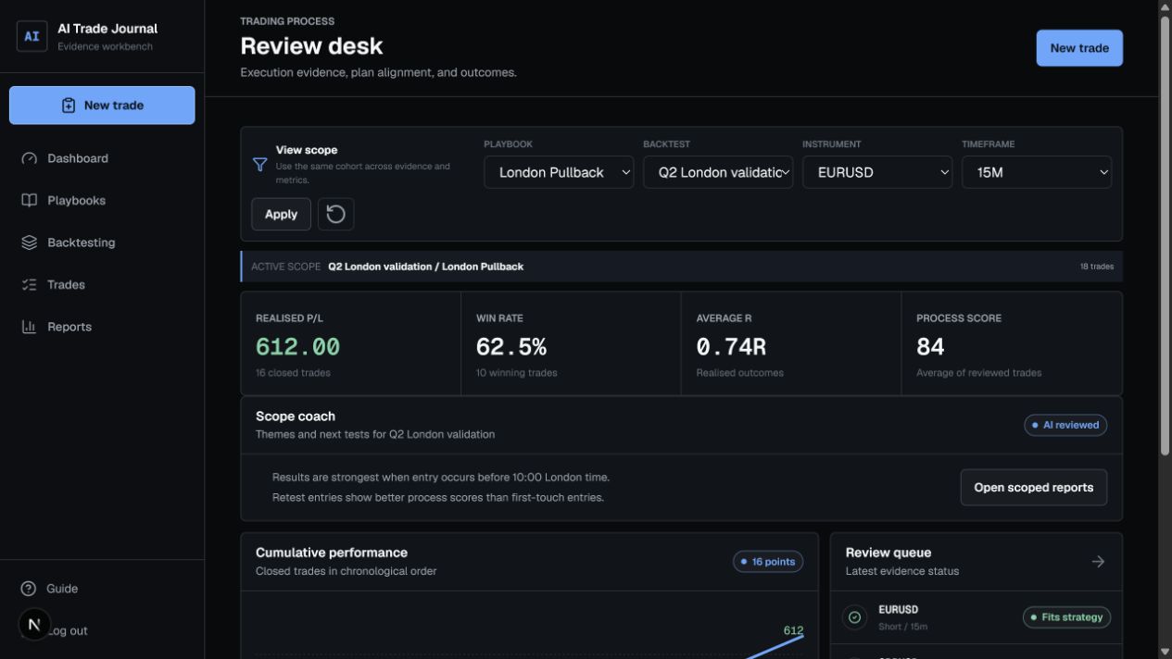The height and width of the screenshot is (659, 1172).
Task: Click 'Results are strongest when entry occurs' line
Action: click(x=441, y=478)
